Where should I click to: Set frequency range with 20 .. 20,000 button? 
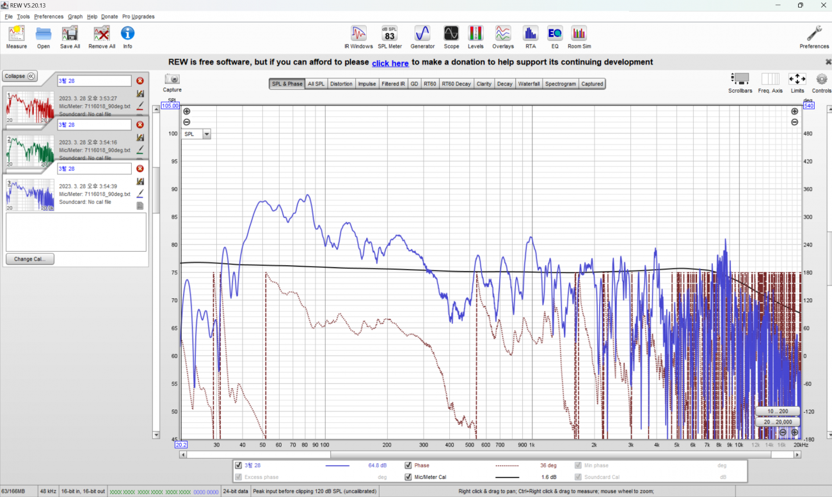click(x=778, y=422)
